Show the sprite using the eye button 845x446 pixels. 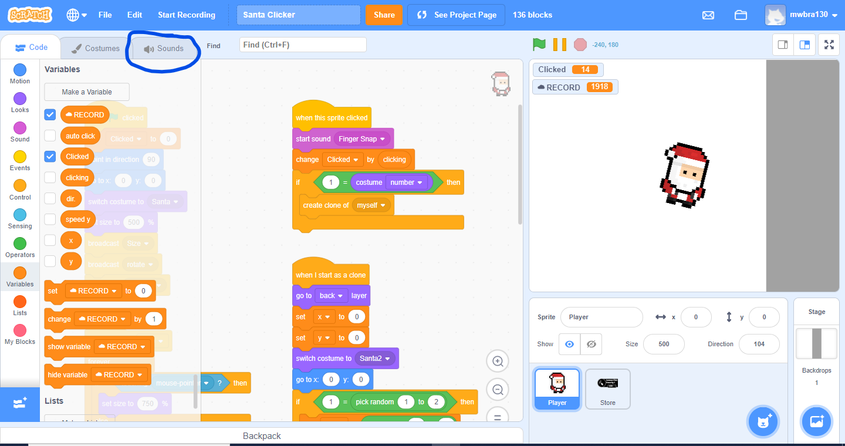pos(569,344)
